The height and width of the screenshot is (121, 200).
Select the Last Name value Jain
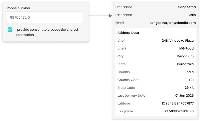(x=192, y=15)
